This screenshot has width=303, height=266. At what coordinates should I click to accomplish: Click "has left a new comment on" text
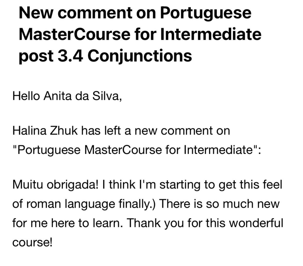pyautogui.click(x=155, y=131)
